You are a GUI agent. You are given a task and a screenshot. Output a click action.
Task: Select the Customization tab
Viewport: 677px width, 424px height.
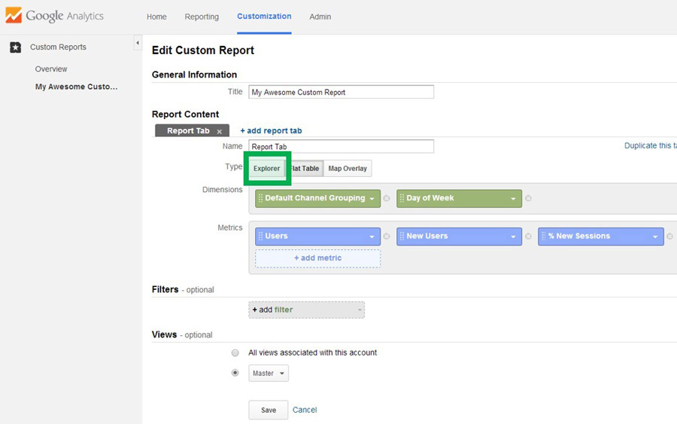264,17
